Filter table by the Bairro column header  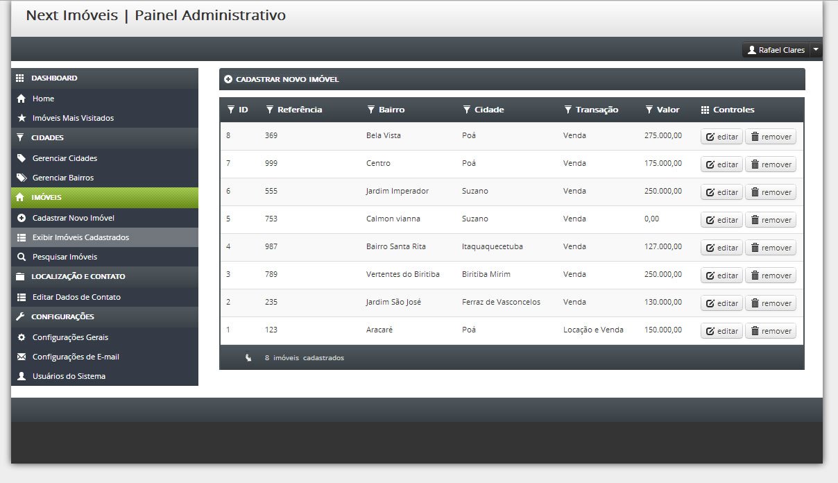coord(386,110)
